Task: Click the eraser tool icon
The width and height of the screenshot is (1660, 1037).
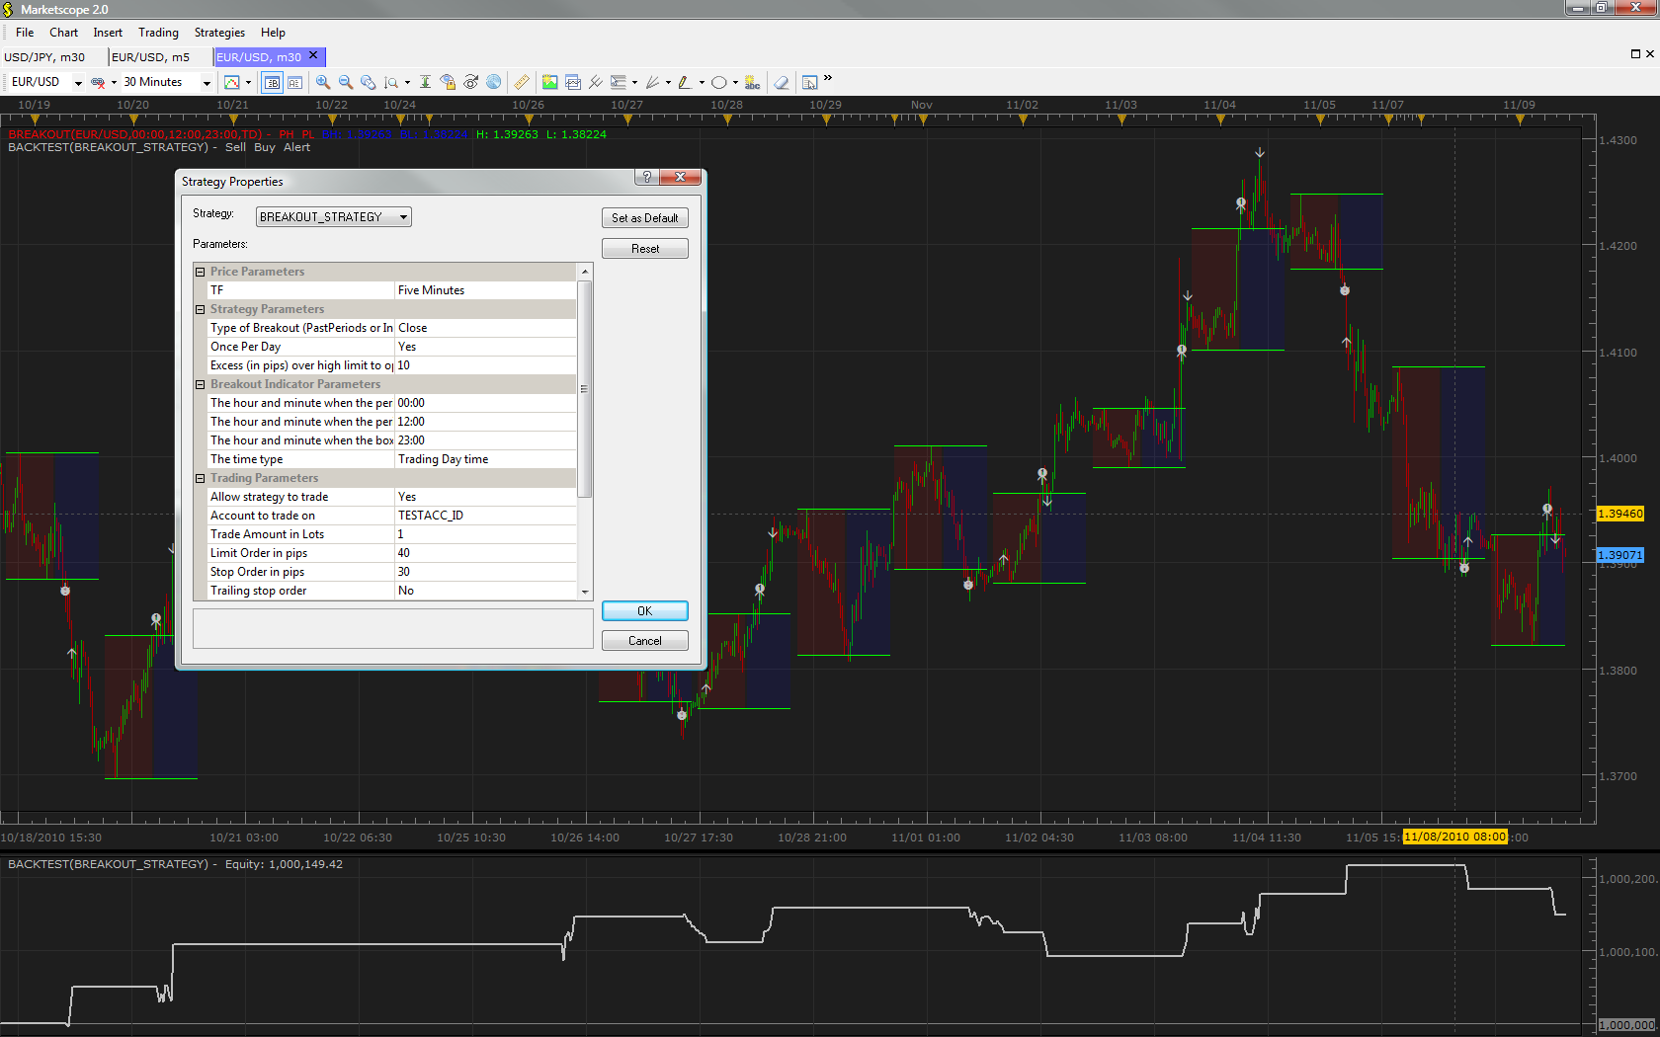Action: point(781,82)
